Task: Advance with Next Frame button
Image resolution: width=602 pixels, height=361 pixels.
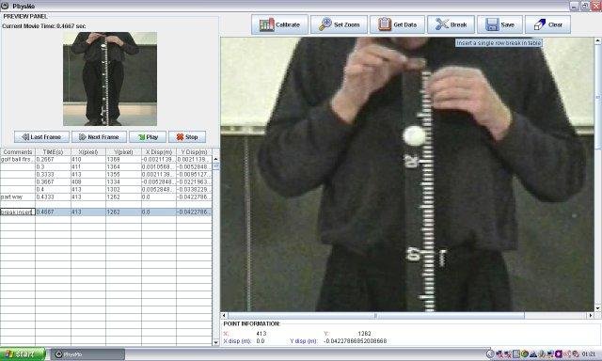Action: point(99,137)
